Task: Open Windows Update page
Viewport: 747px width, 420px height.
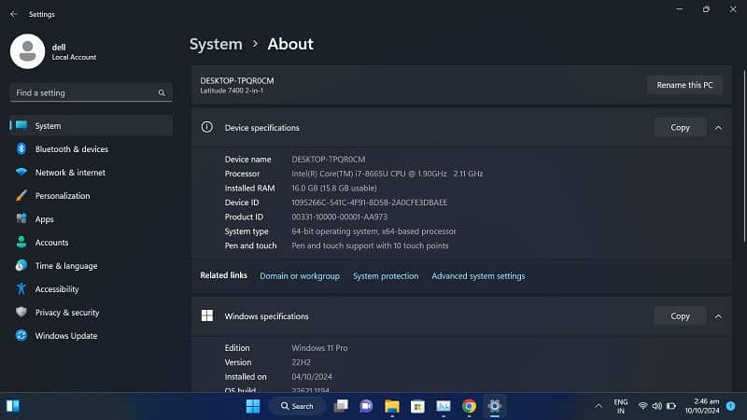Action: (65, 336)
